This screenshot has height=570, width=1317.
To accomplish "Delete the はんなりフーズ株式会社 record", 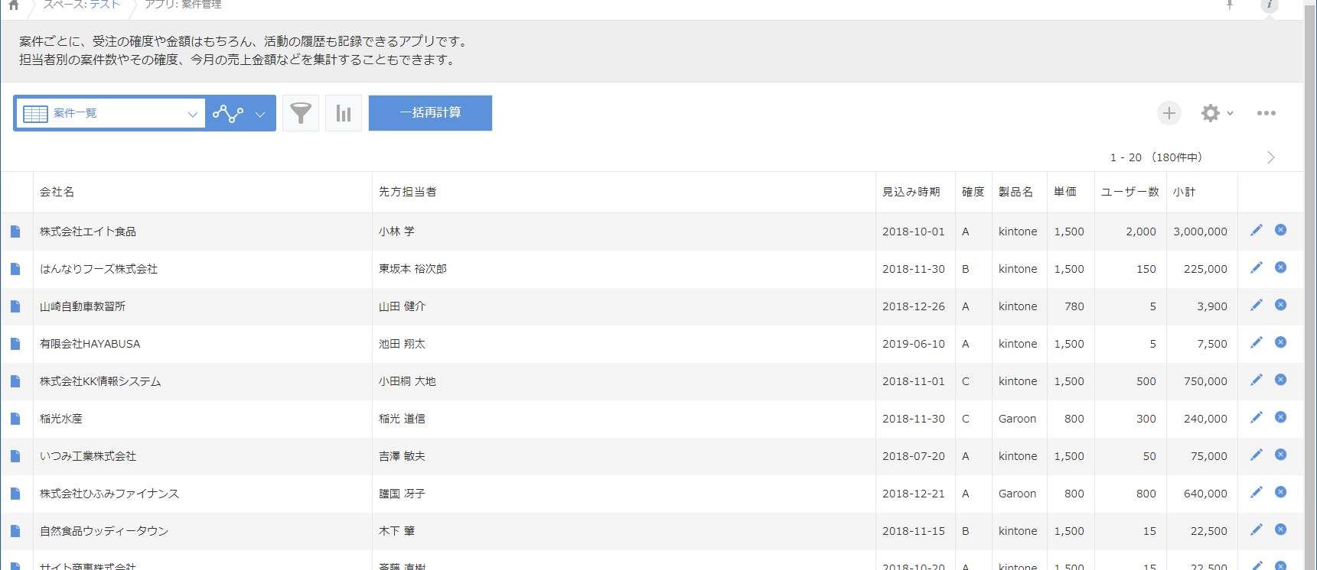I will [x=1280, y=267].
